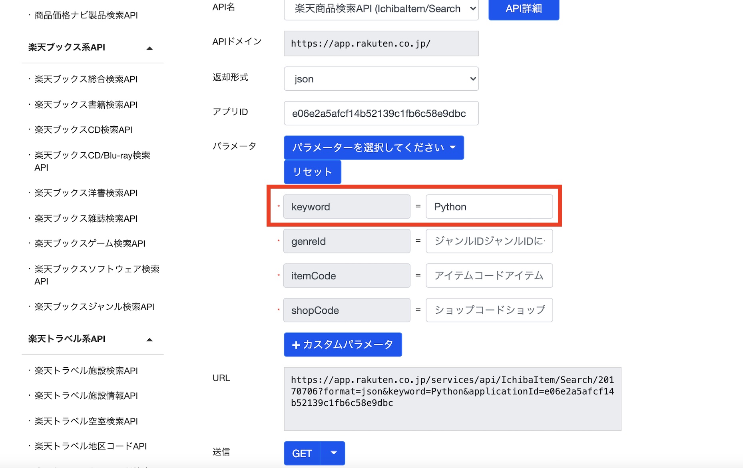The image size is (743, 468).
Task: Open 楽天トラベル施設検索API link
Action: [86, 370]
